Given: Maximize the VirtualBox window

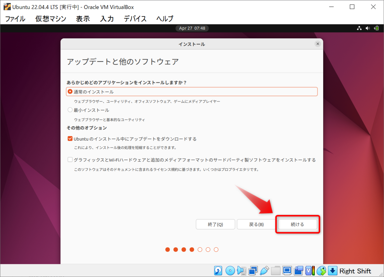Looking at the screenshot, I should click(x=352, y=7).
